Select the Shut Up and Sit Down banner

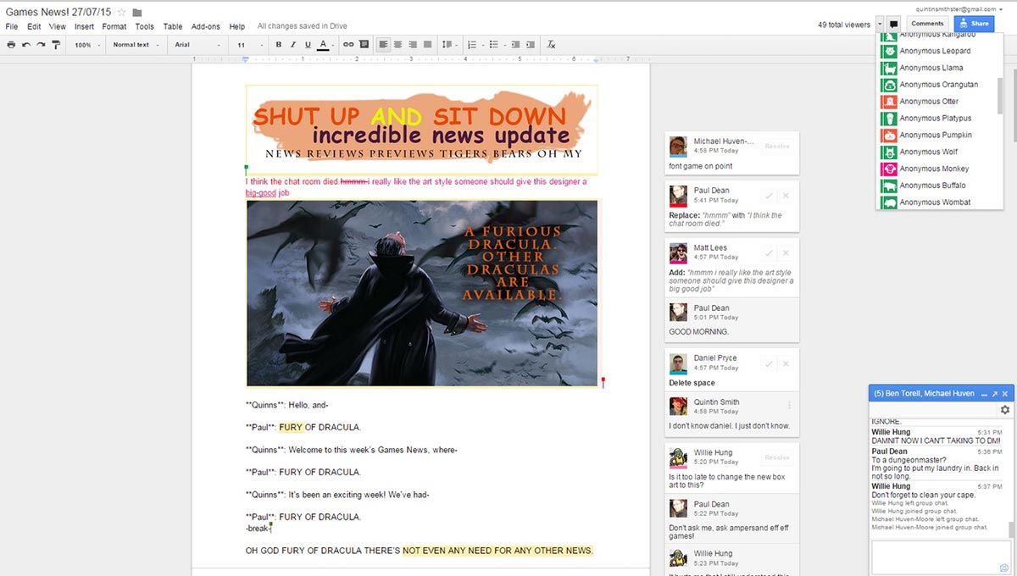click(422, 130)
